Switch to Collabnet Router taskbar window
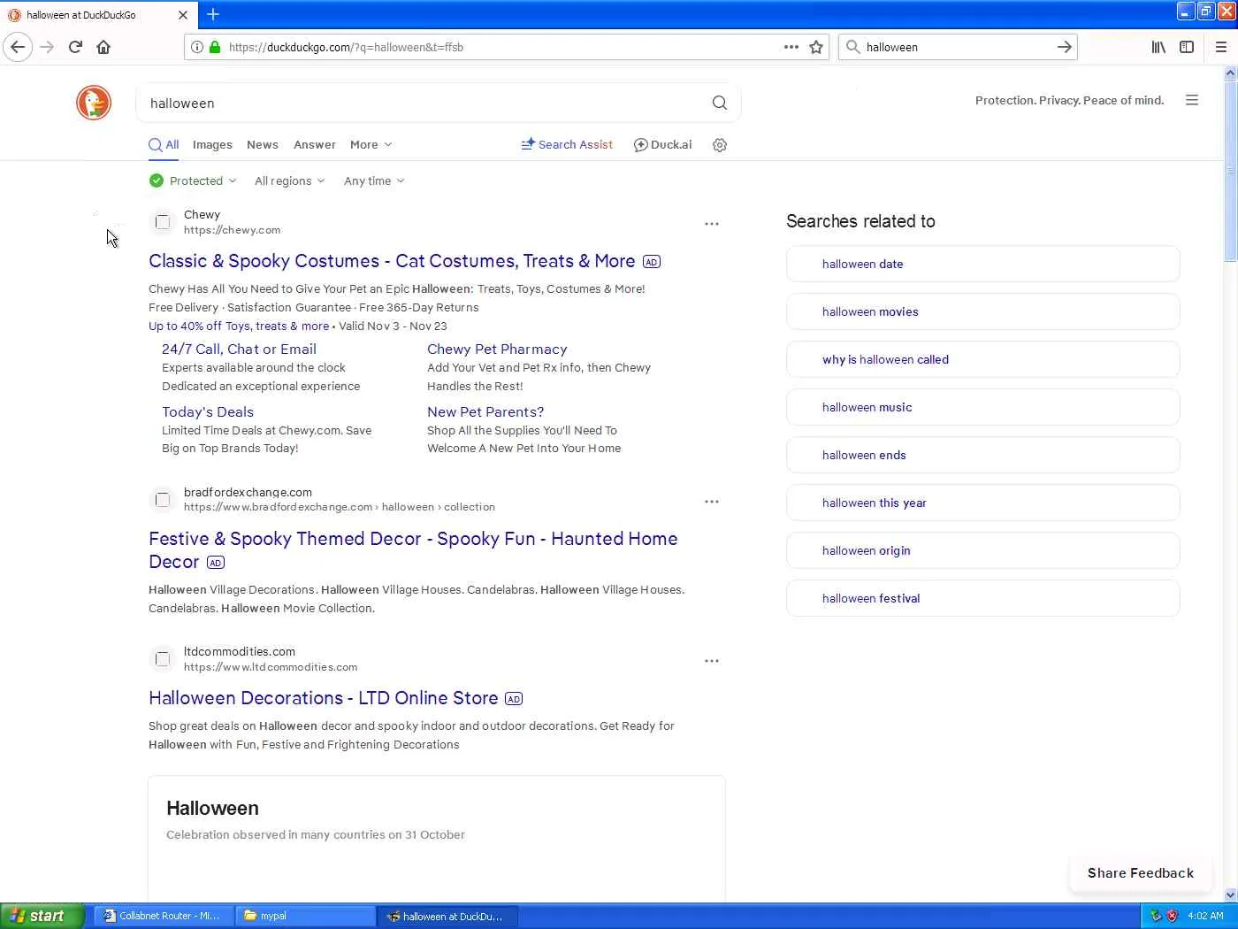 pos(164,916)
